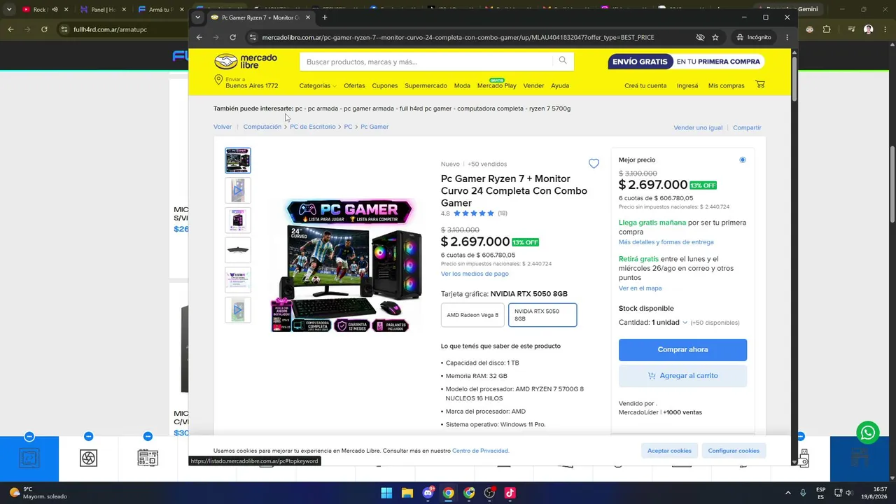Click the TikTok taskbar icon
The image size is (896, 504).
point(510,493)
